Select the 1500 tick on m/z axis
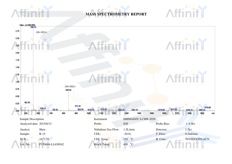The image size is (232, 164). [152, 113]
